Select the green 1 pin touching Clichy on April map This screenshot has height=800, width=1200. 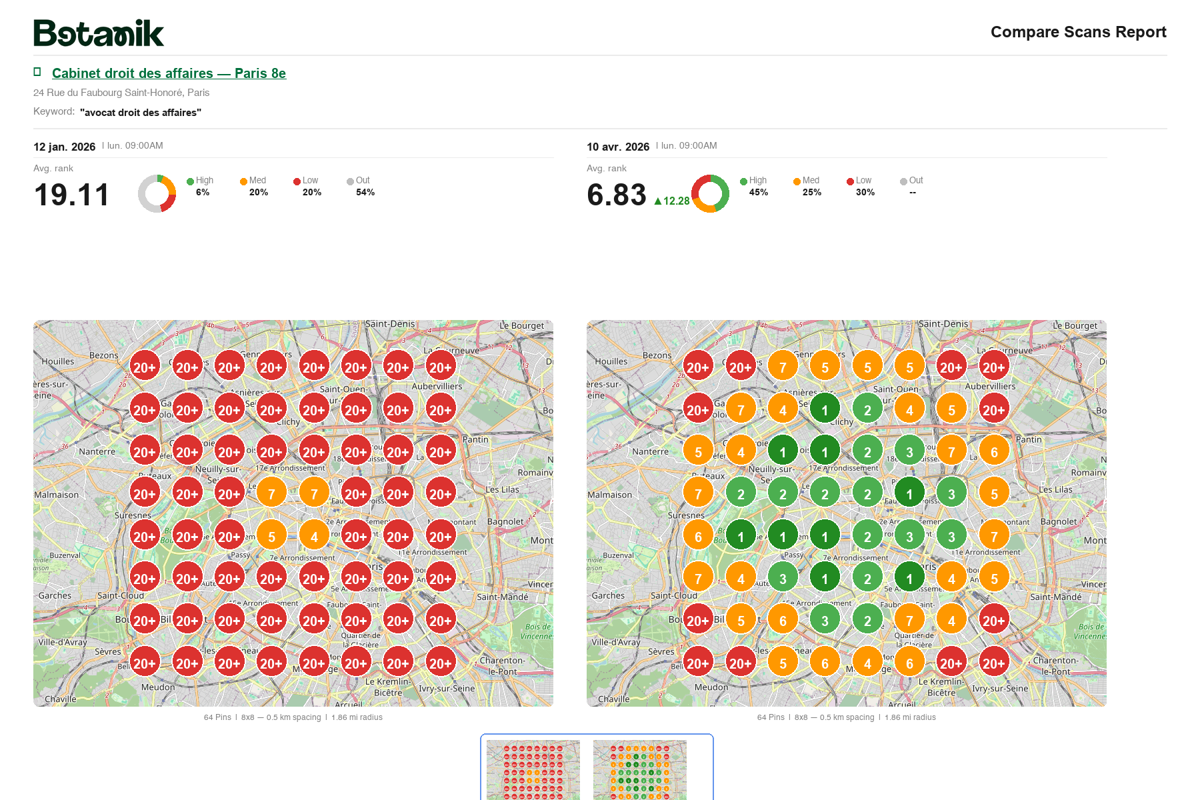click(x=825, y=409)
